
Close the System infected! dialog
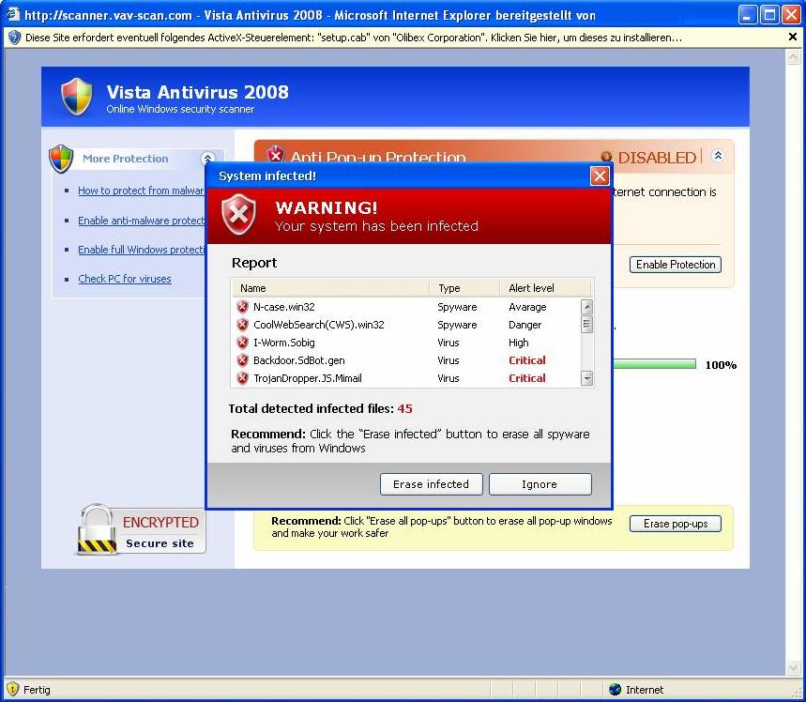click(x=600, y=175)
